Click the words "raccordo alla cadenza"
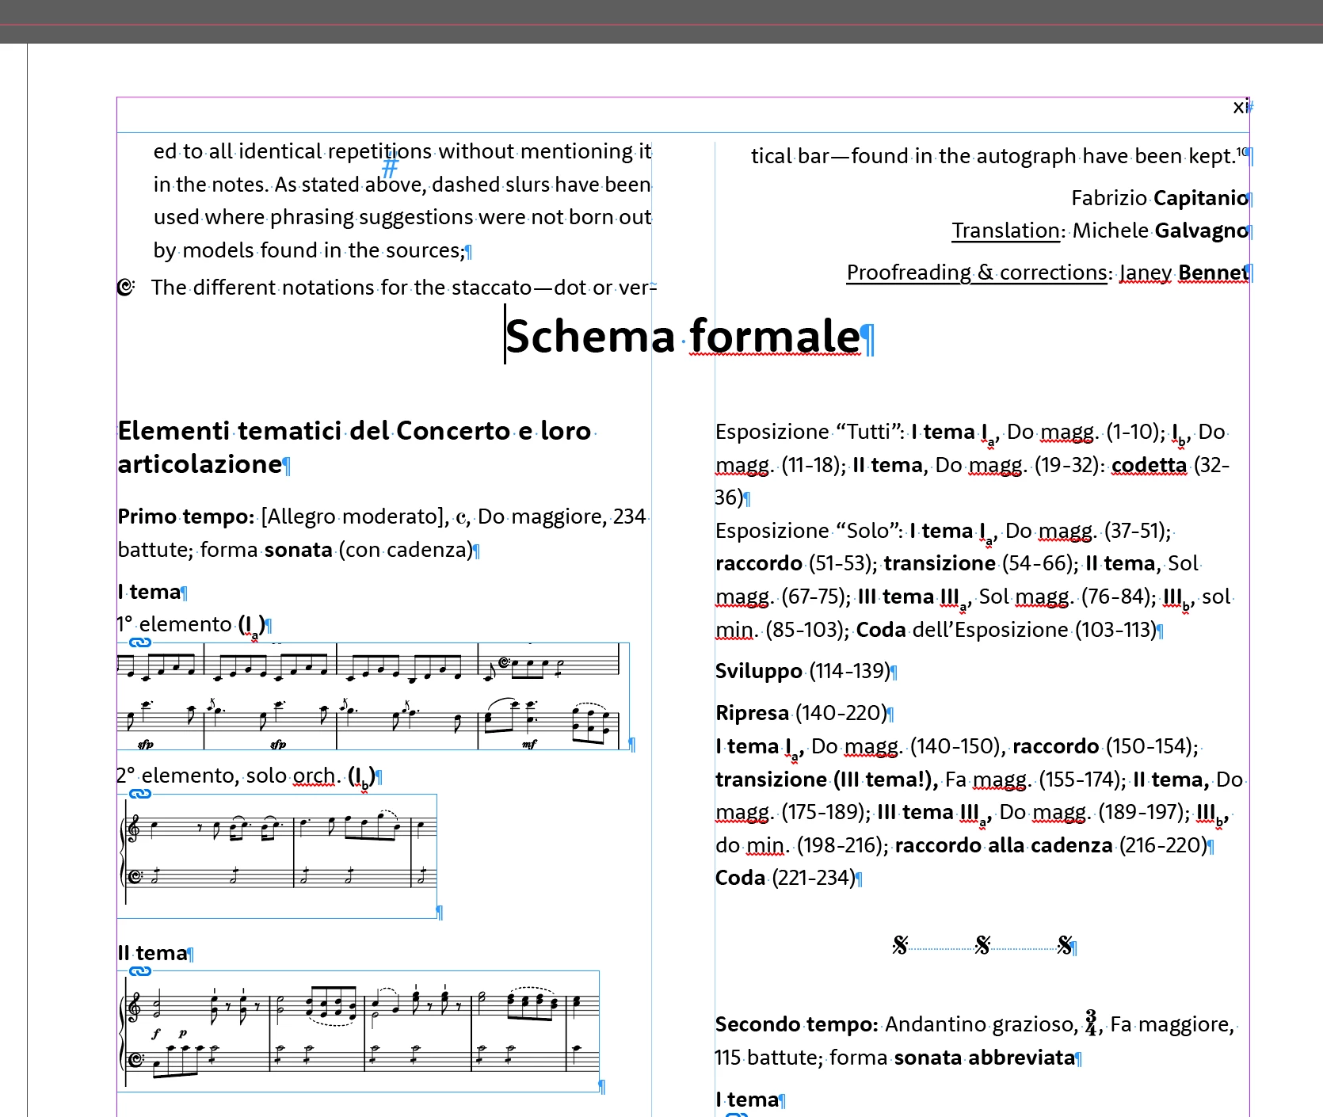 (x=1004, y=845)
